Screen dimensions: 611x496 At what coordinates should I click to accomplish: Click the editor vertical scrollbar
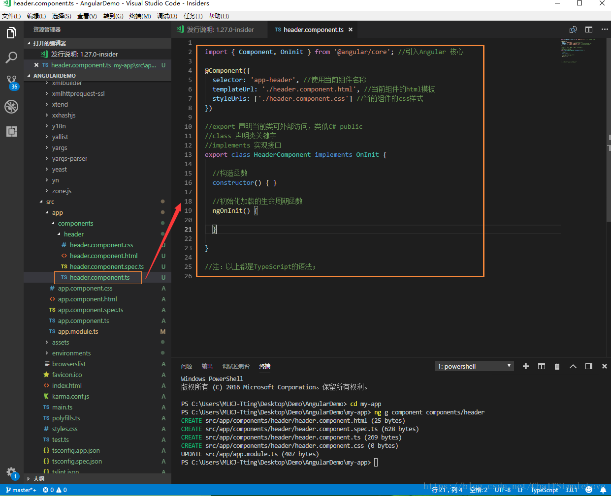pos(608,130)
